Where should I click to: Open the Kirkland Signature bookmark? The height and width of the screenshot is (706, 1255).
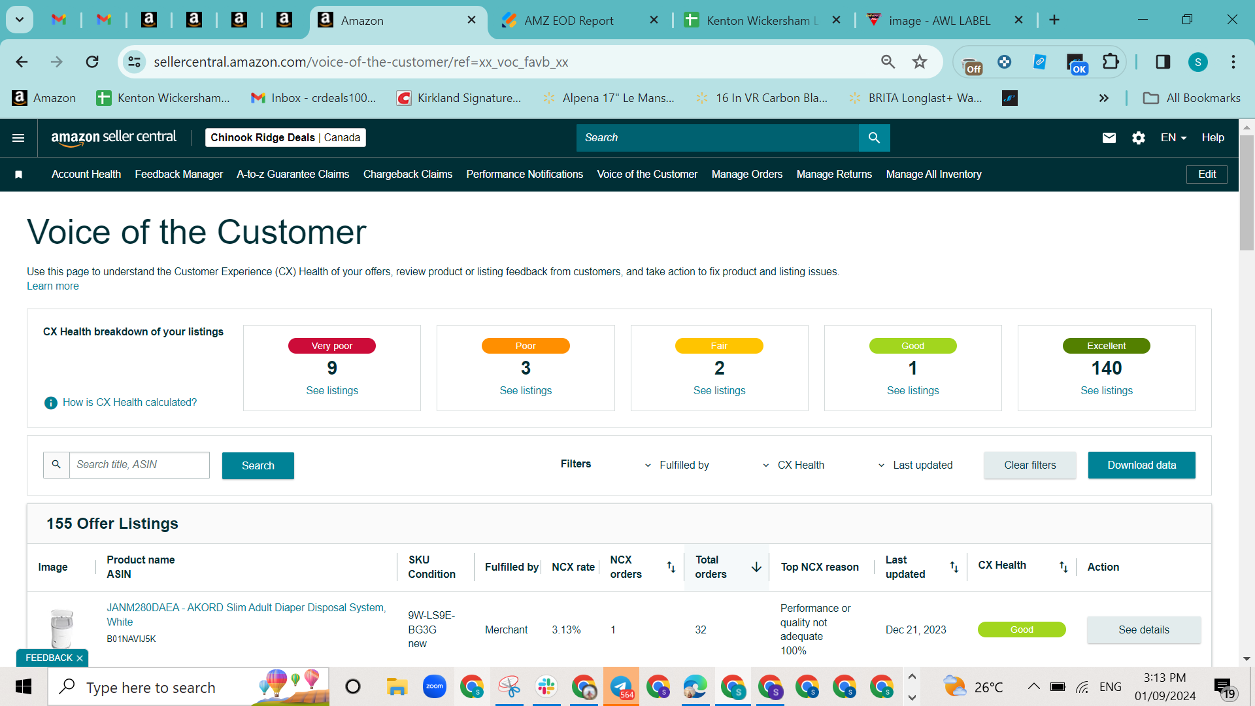(459, 98)
